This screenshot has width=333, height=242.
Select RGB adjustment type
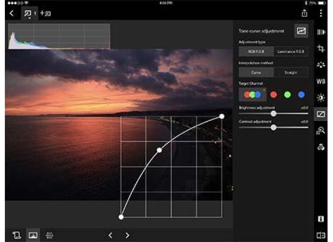[x=256, y=51]
